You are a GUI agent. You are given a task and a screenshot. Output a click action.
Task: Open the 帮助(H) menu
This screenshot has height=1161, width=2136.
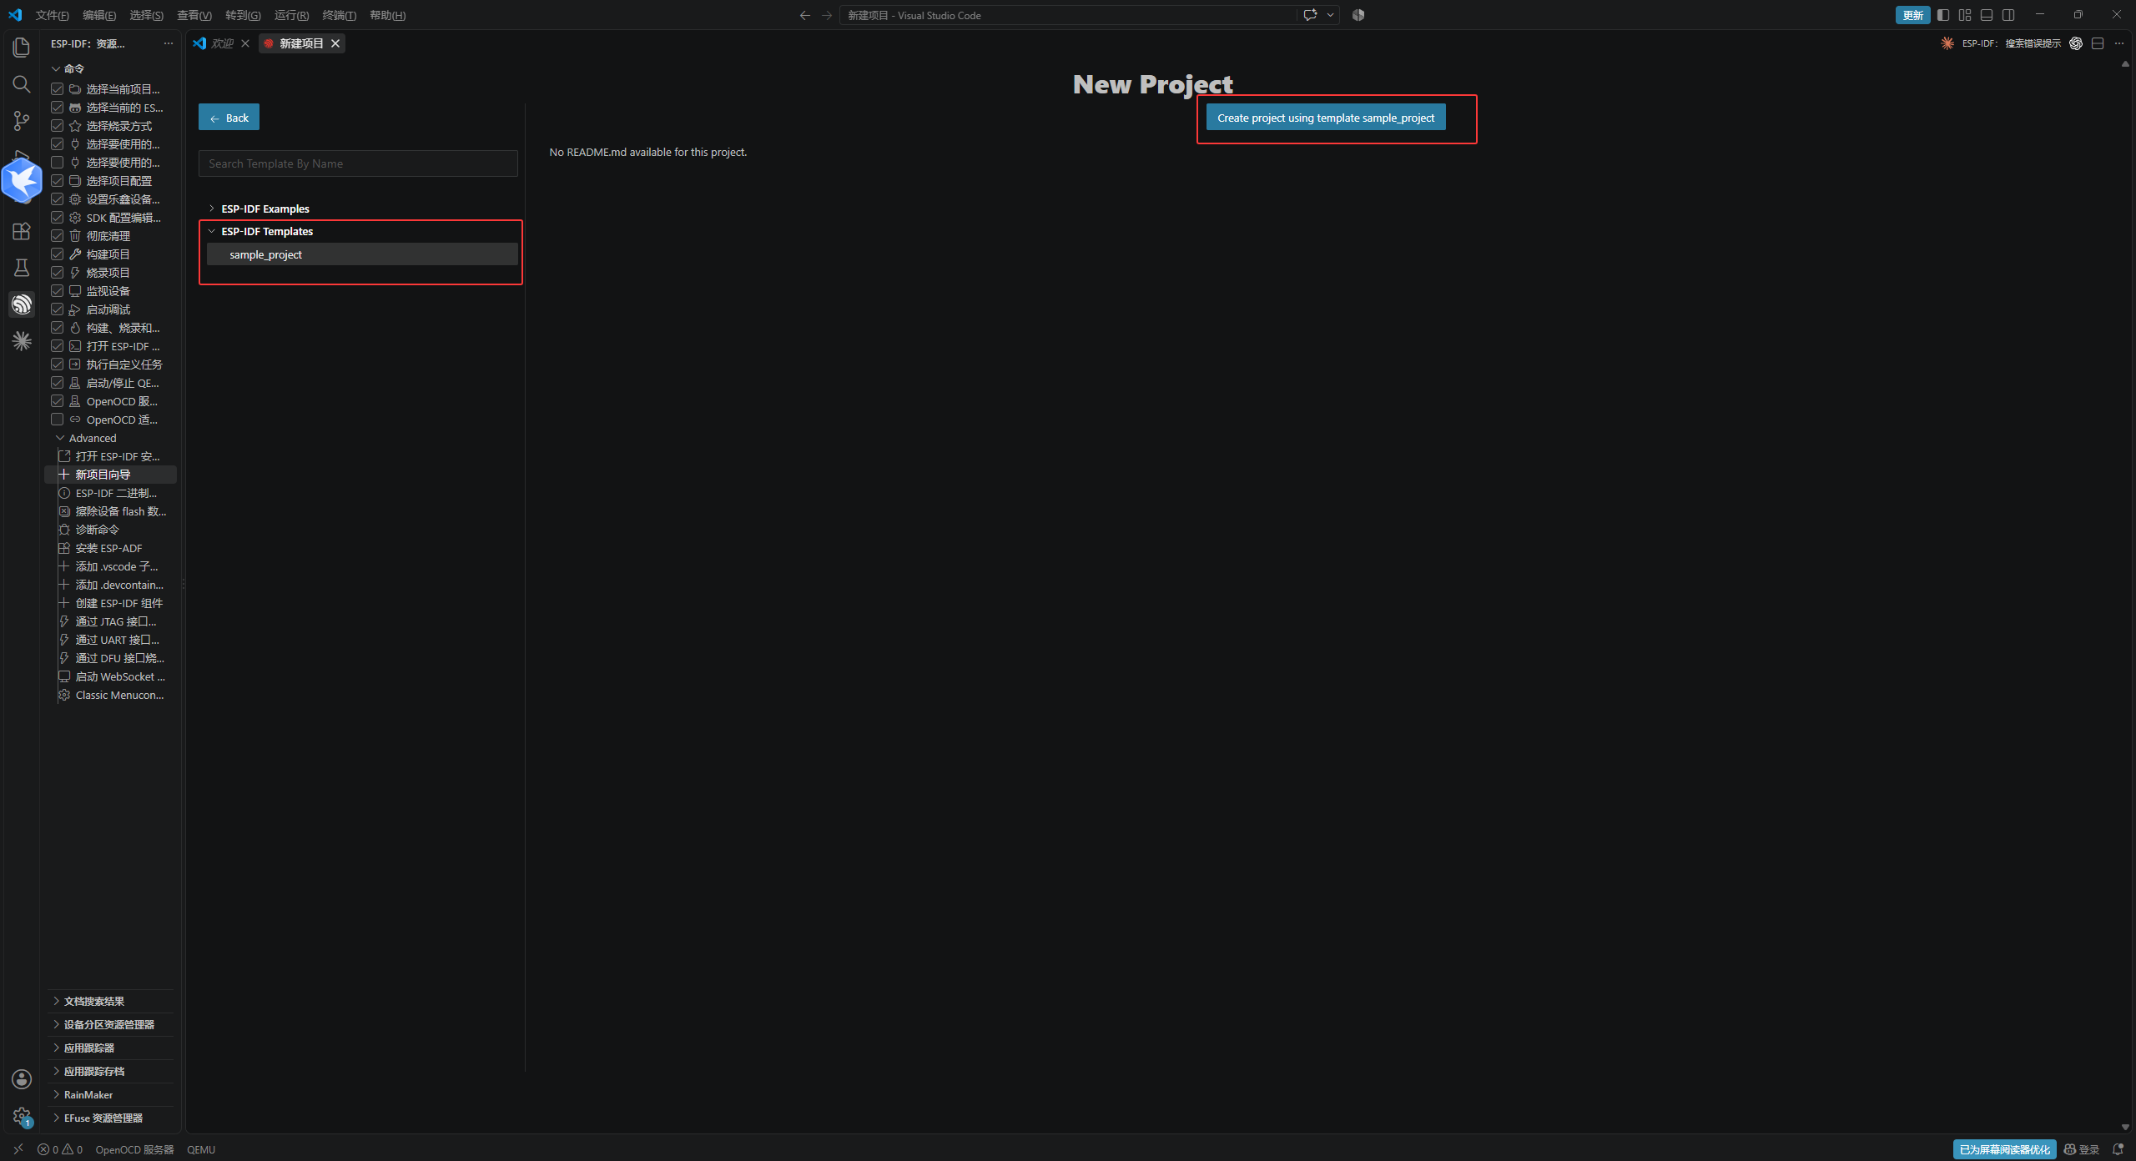click(388, 15)
